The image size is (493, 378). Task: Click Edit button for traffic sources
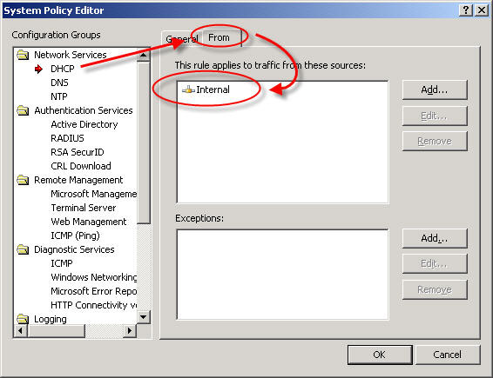point(435,116)
